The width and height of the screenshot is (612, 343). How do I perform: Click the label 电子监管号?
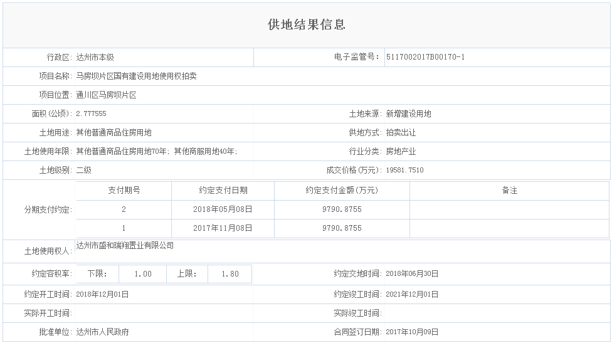356,57
